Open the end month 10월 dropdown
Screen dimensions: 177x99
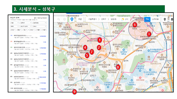[x=38, y=30]
